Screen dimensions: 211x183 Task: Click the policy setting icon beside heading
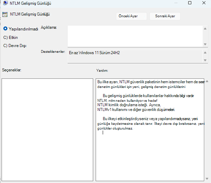[5, 14]
